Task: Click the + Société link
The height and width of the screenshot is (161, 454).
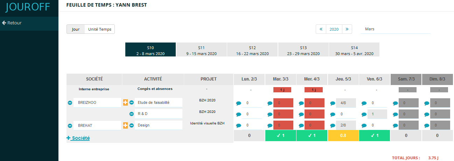Action: (78, 138)
